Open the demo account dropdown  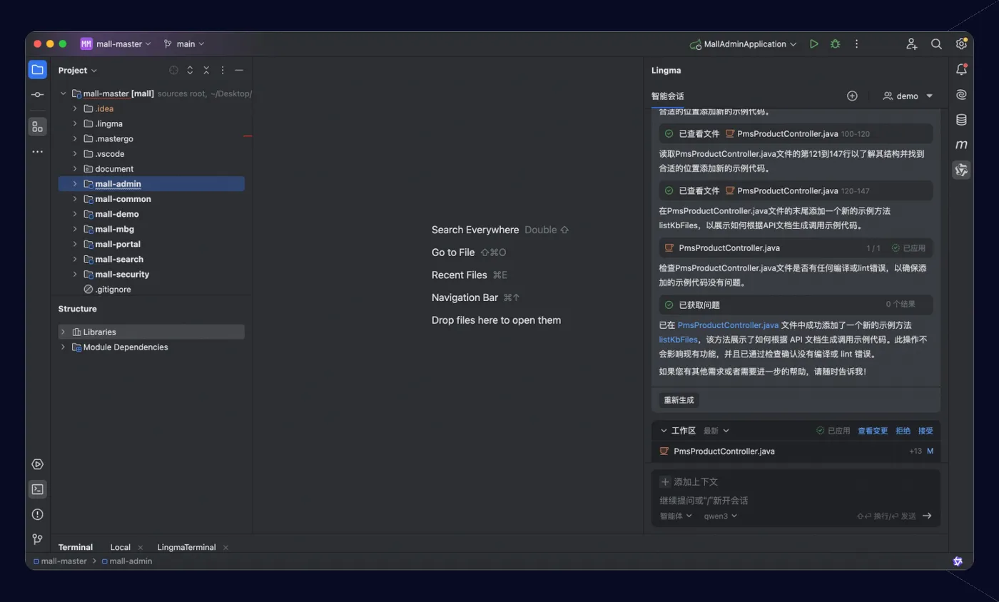coord(908,96)
